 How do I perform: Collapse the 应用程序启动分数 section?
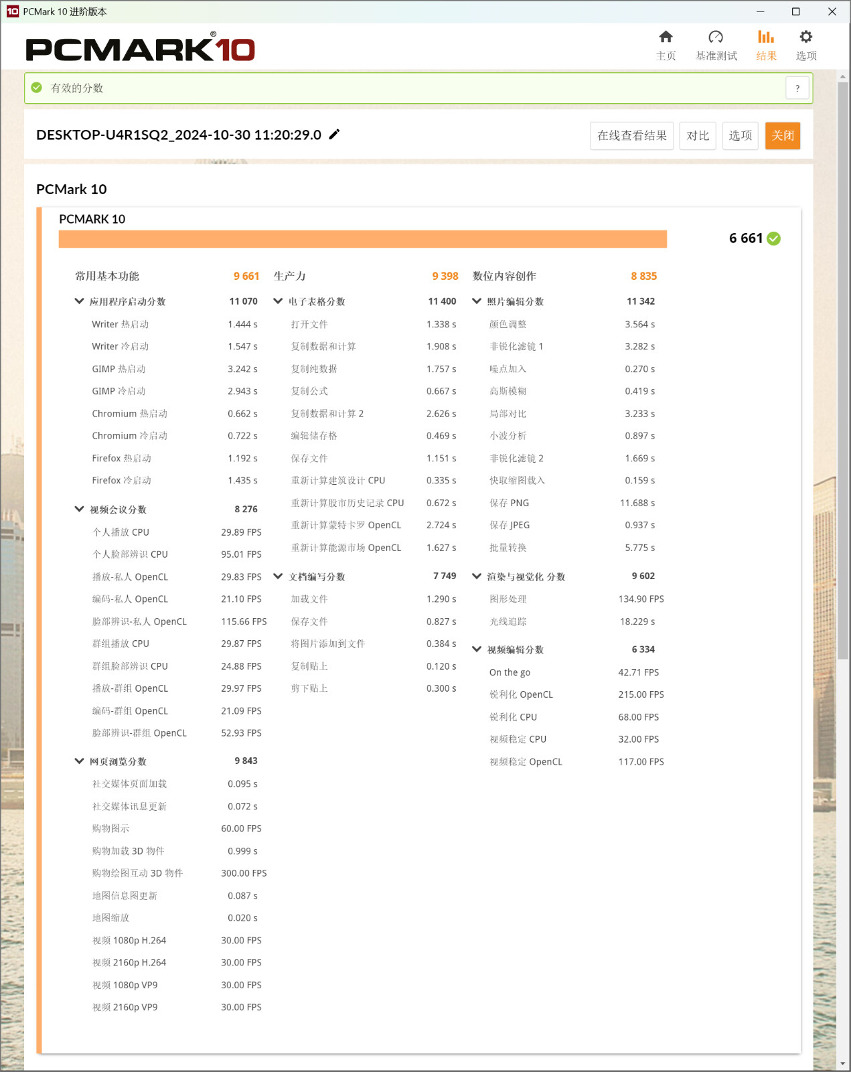point(79,301)
